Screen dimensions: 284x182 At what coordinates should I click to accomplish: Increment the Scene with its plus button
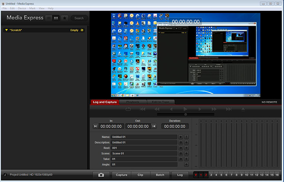click(x=186, y=154)
